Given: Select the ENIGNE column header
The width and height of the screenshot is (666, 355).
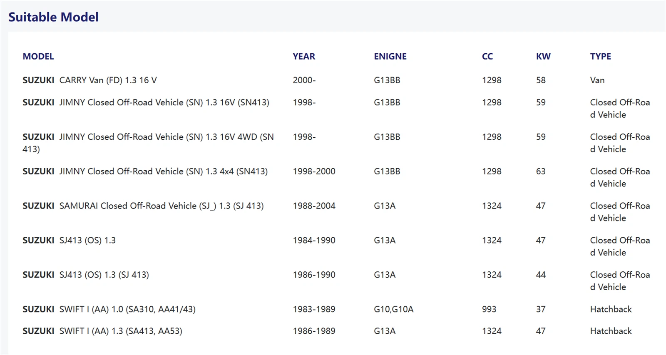Looking at the screenshot, I should tap(390, 57).
